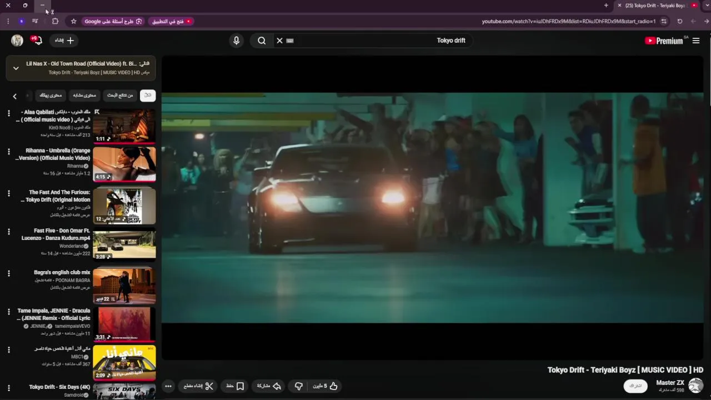The image size is (711, 400).
Task: Open the YouTube hamburger guide menu
Action: (x=696, y=41)
